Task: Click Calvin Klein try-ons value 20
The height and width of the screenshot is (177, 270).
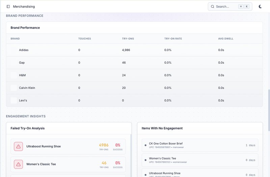Action: [124, 88]
